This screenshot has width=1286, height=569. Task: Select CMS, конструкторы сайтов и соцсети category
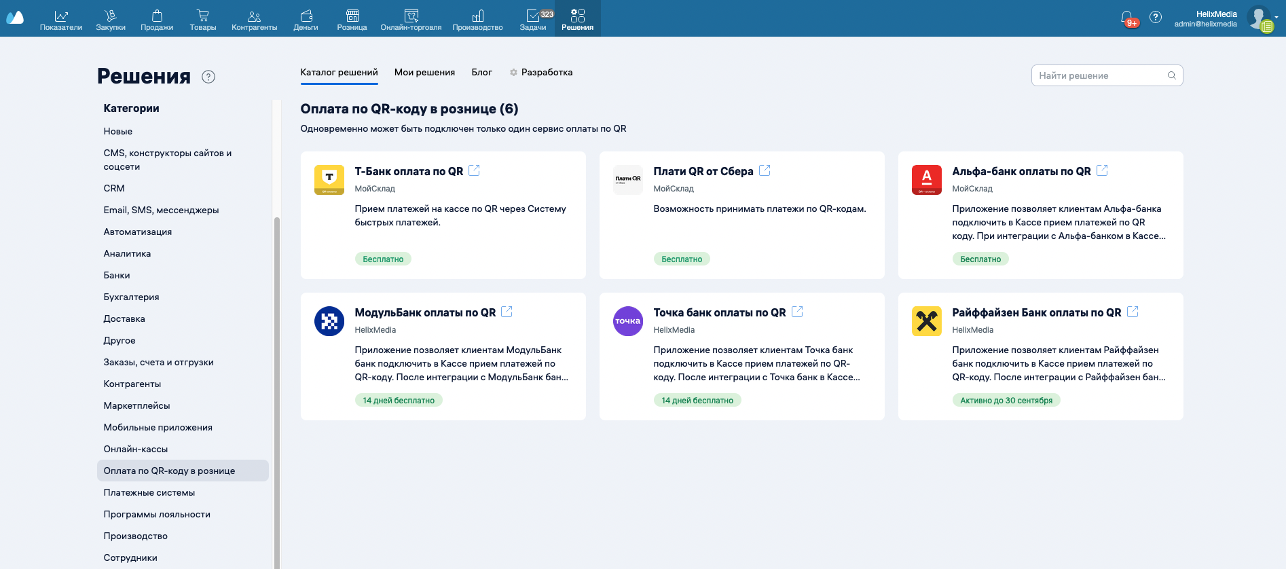(168, 160)
